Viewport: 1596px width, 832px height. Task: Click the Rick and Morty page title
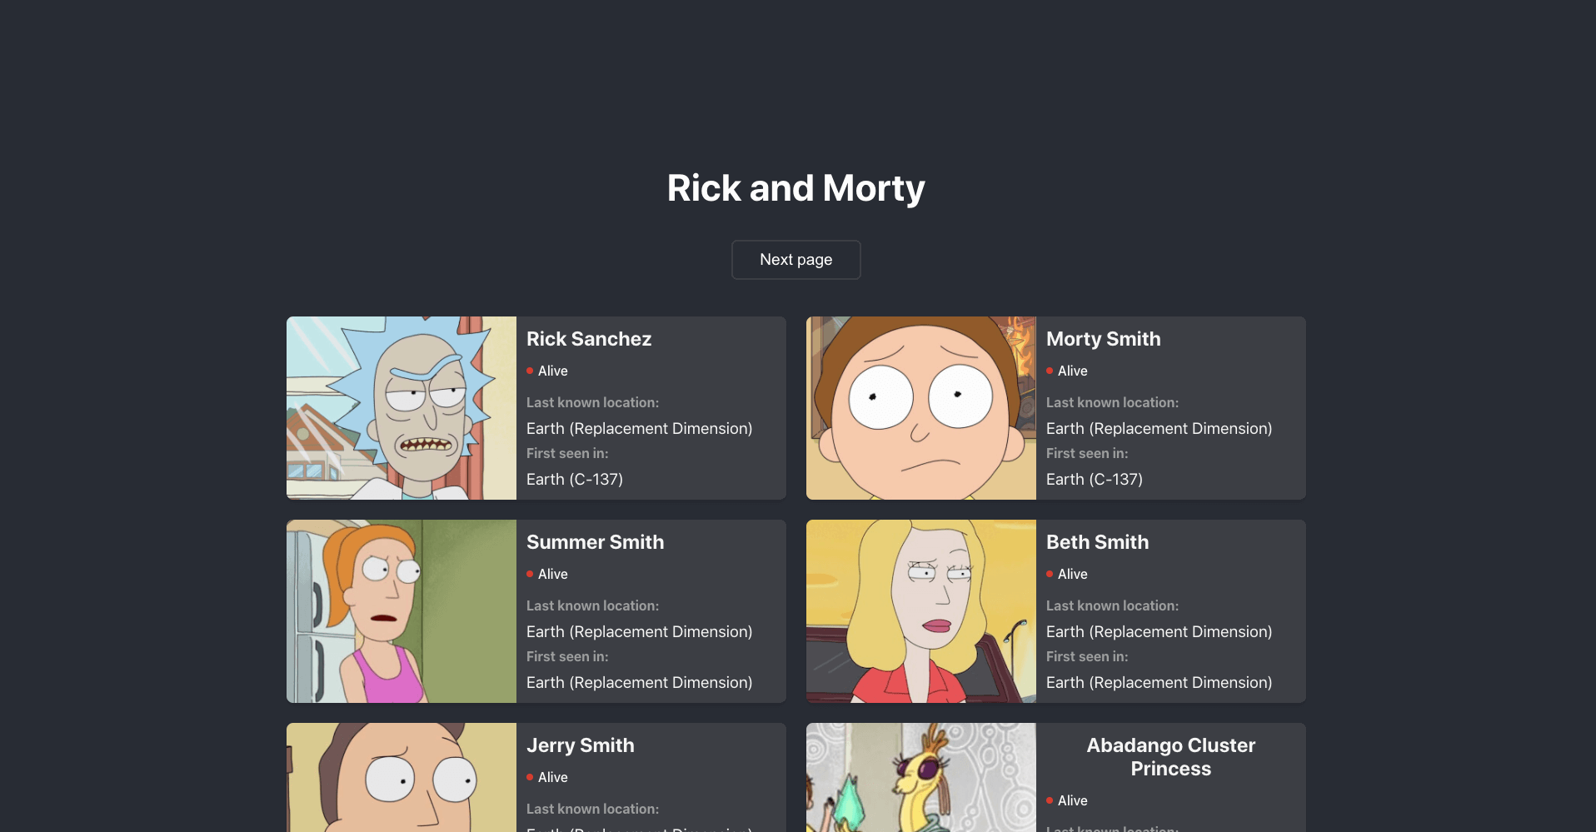tap(796, 188)
